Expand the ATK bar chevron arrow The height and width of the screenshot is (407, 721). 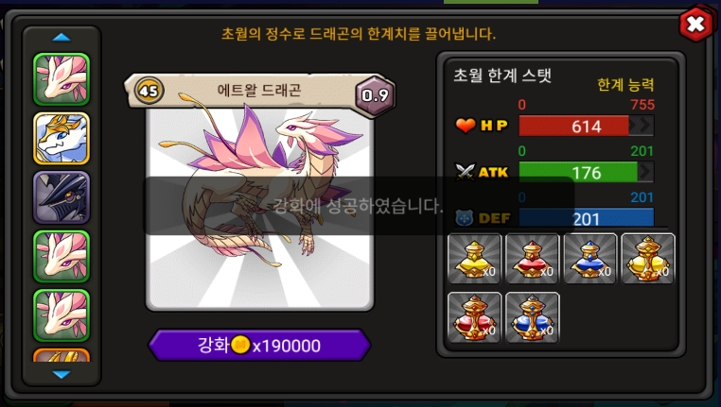tap(646, 172)
